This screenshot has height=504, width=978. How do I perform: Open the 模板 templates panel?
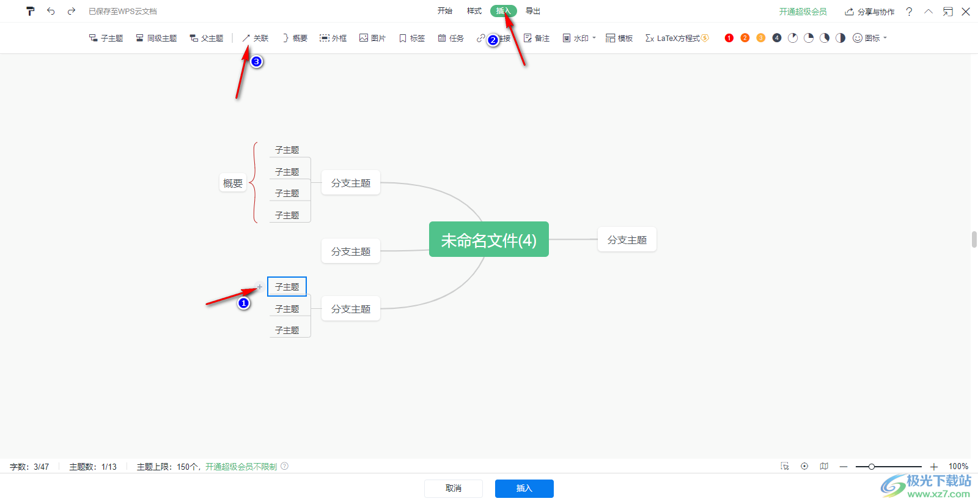[x=619, y=38]
